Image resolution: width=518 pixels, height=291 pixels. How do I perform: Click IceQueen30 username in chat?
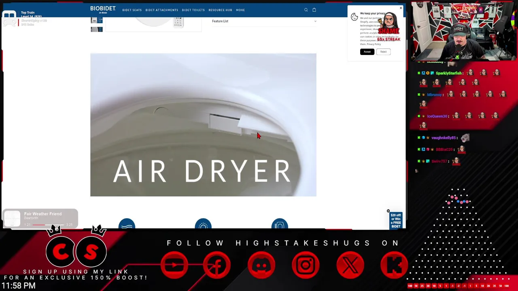pos(437,116)
